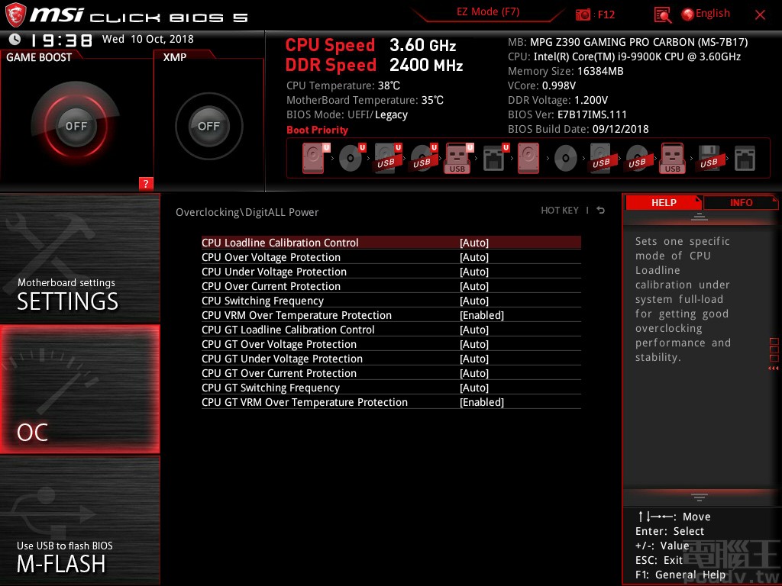Click the globe language icon
Screen dimensions: 782x586
(x=687, y=14)
